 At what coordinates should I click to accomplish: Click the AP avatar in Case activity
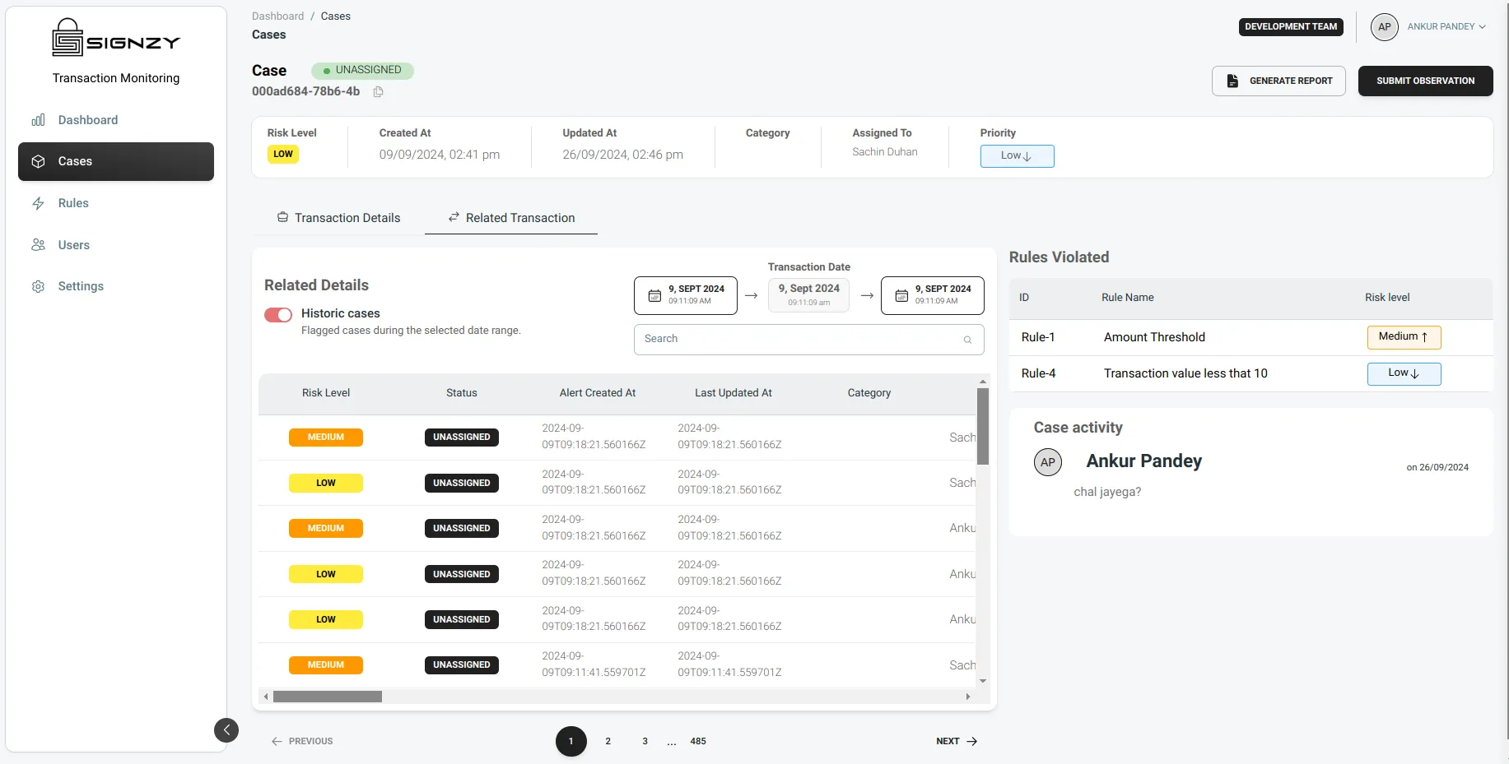click(1048, 462)
